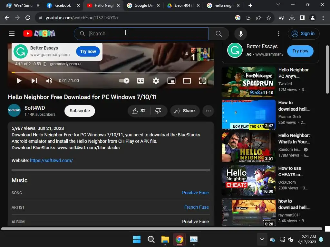Share this page from address bar

click(x=258, y=18)
